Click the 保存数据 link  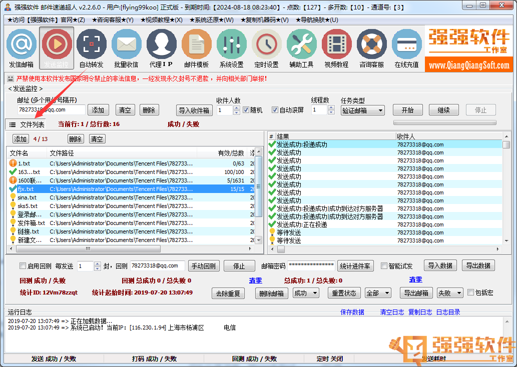[352, 312]
